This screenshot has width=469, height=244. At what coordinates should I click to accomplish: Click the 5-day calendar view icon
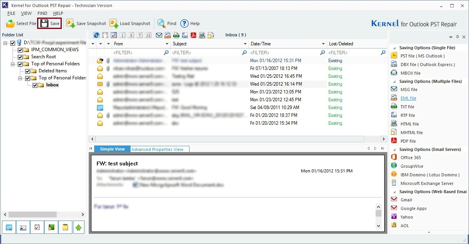tap(131, 35)
